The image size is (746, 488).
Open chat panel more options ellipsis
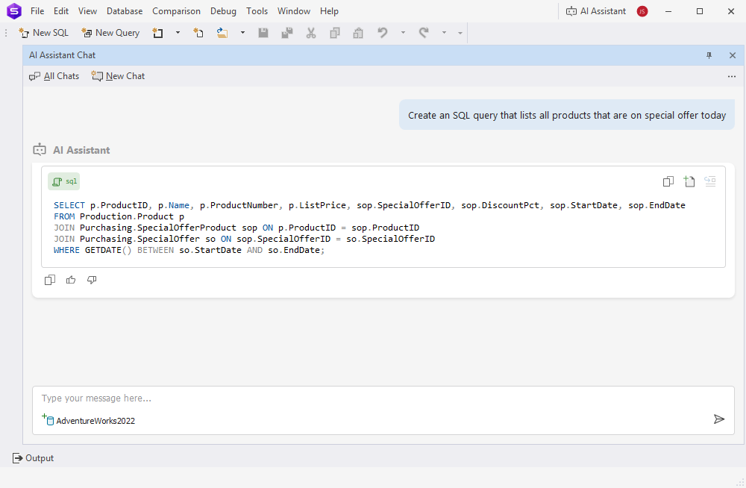tap(732, 76)
